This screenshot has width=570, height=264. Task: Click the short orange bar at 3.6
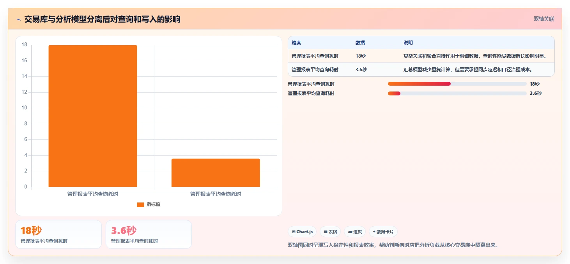(216, 173)
